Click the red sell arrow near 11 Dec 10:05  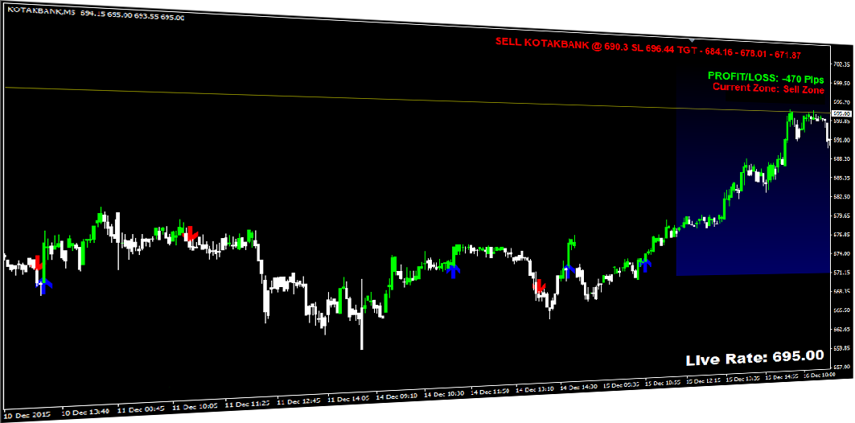(191, 233)
